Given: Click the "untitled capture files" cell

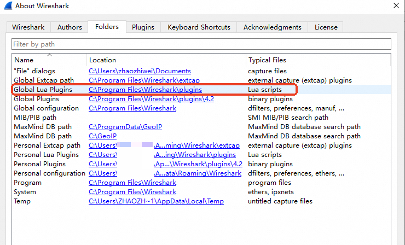Looking at the screenshot, I should pyautogui.click(x=280, y=201).
